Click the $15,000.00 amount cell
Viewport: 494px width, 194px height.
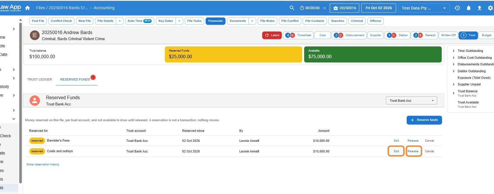pos(321,151)
